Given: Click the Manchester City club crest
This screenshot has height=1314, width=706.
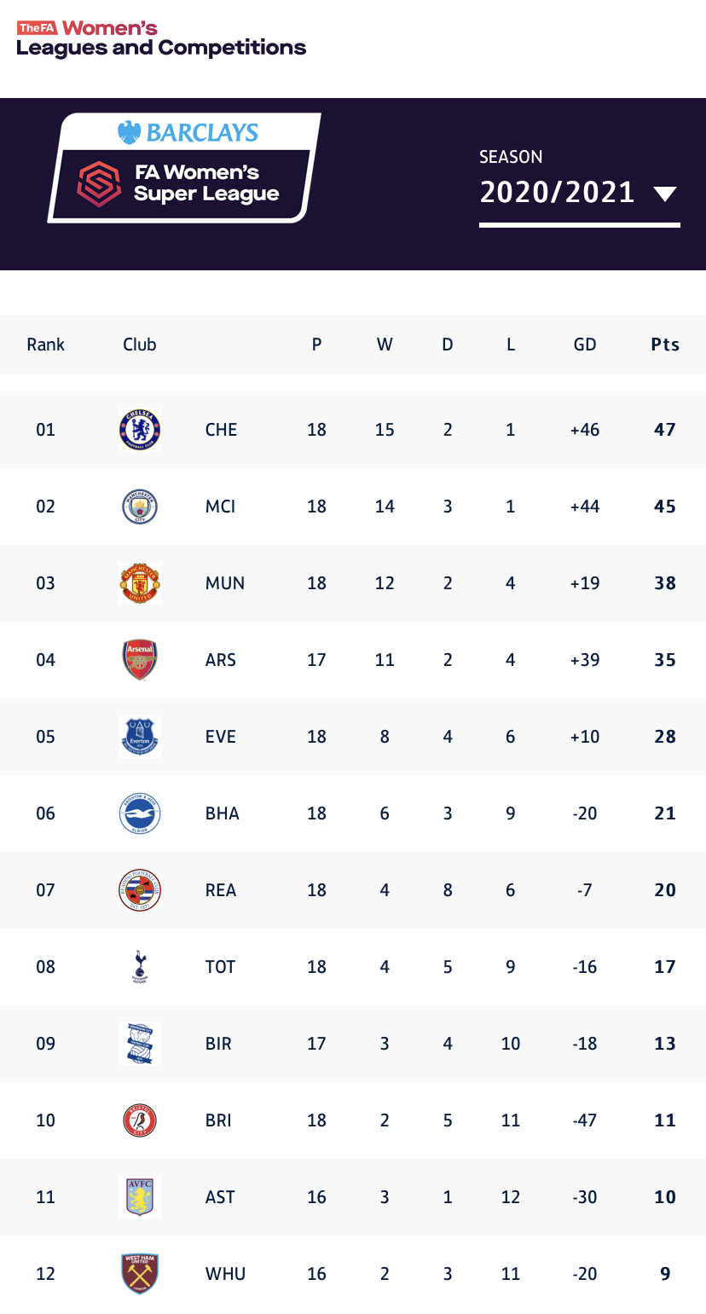Looking at the screenshot, I should pos(140,506).
